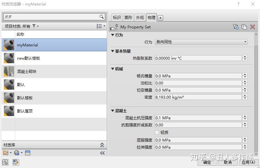Open the 行为 各向同性 dropdown
The image size is (260, 168).
tap(201, 42)
